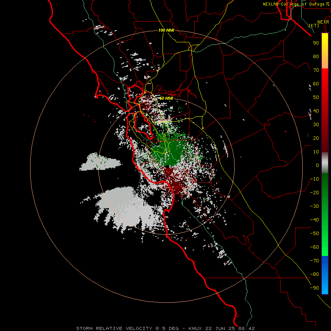Screen dimensions: 331x331
Task: Select the -20 scale label
Action: click(x=314, y=193)
